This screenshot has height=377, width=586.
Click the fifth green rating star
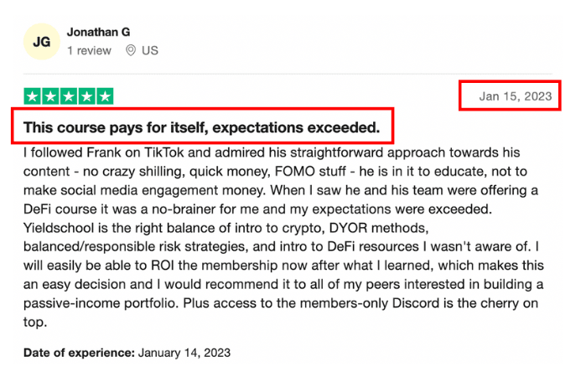[105, 96]
